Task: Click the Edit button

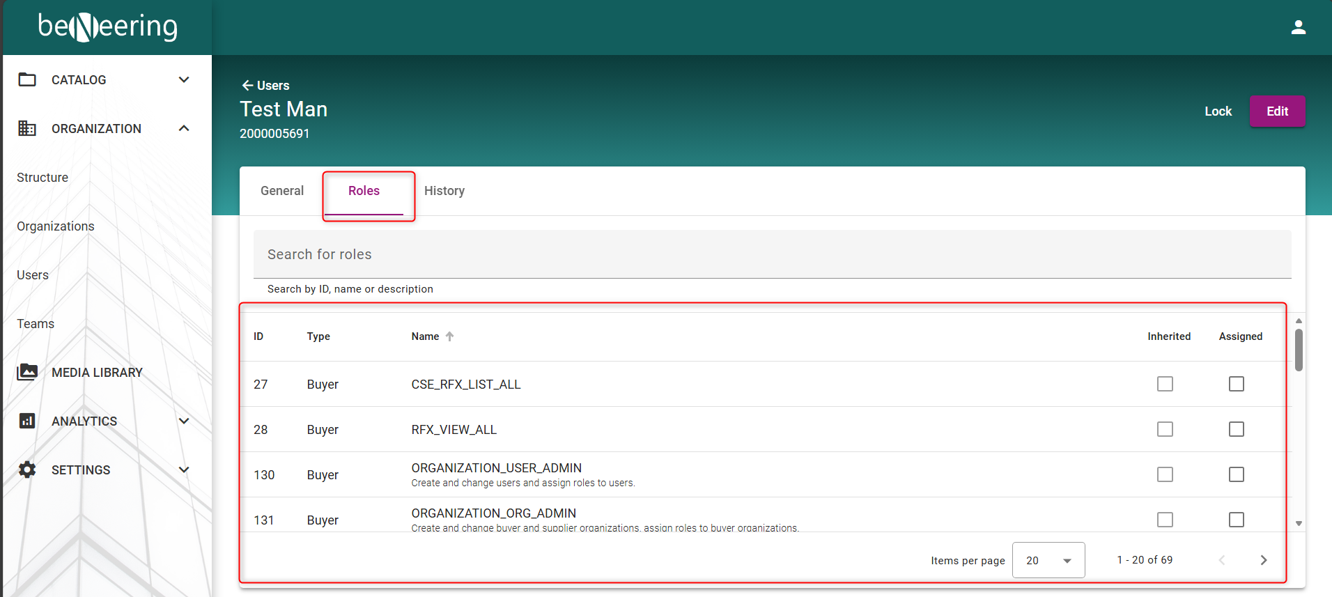Action: tap(1276, 111)
